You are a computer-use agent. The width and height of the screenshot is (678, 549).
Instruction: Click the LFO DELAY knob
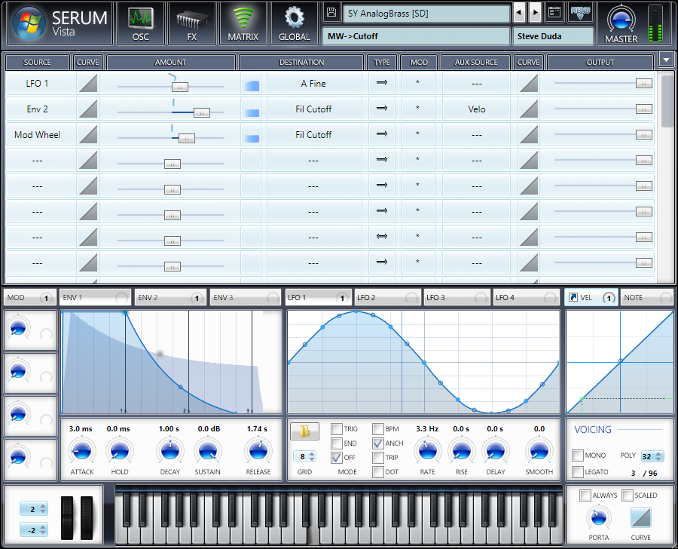[x=496, y=451]
